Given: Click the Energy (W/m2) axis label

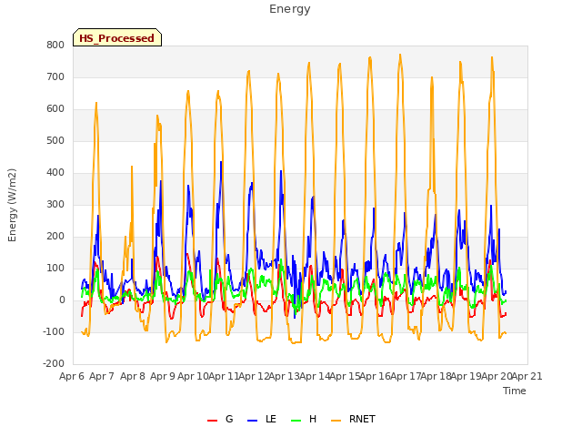Looking at the screenshot, I should (x=12, y=205).
